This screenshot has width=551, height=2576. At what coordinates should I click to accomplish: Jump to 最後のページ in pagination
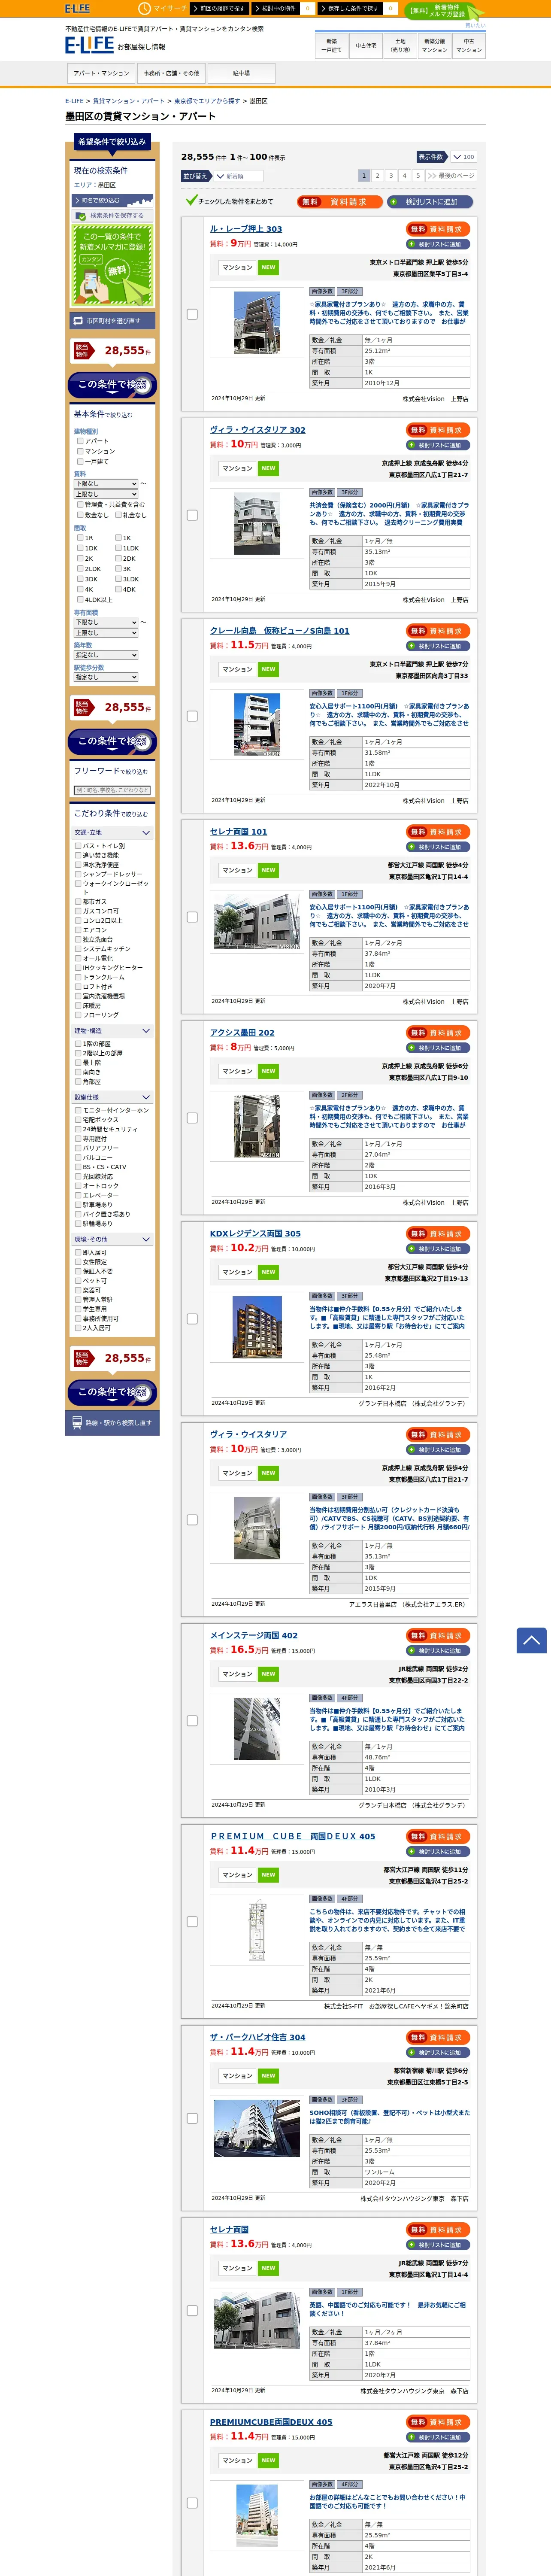pyautogui.click(x=451, y=176)
